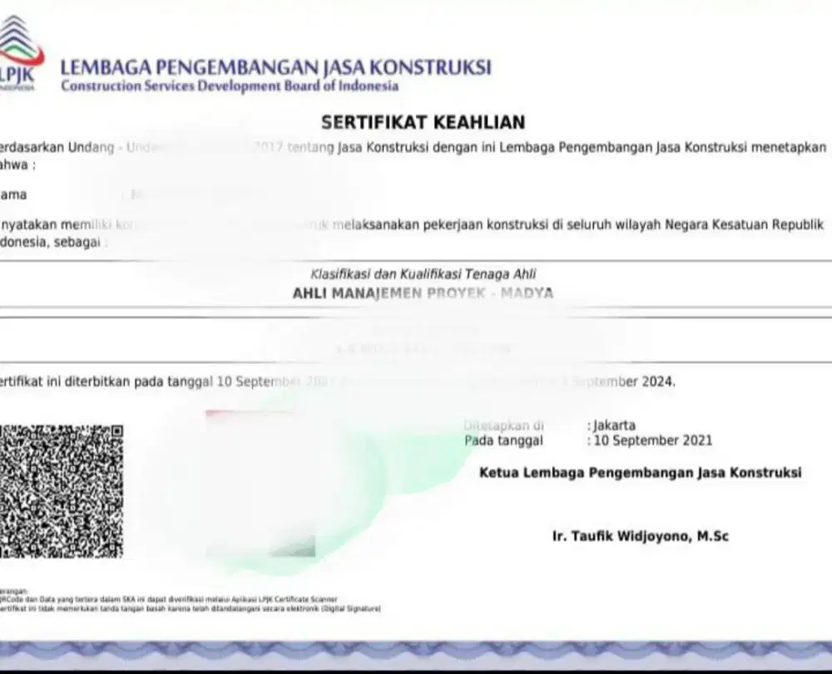Viewport: 832px width, 674px height.
Task: Select the AHLI MANAJEMEN PROYEK - MADYA classification
Action: point(422,293)
